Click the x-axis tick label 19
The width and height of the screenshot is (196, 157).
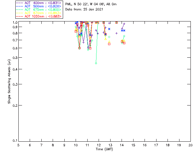179,145
